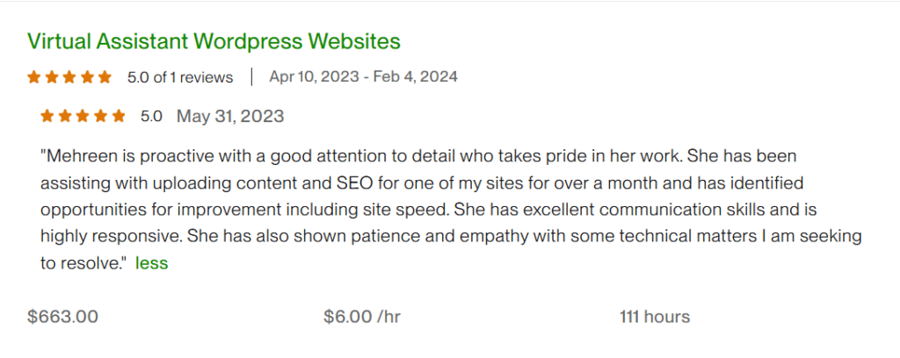Click second star beside the May 31 review

pyautogui.click(x=65, y=116)
